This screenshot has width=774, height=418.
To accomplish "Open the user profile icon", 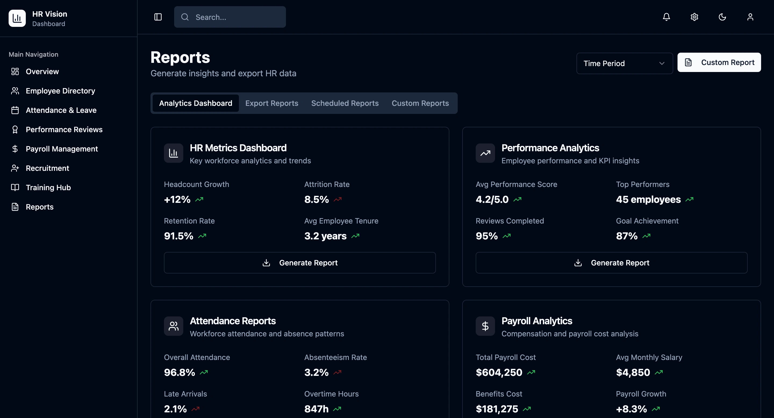I will 750,17.
